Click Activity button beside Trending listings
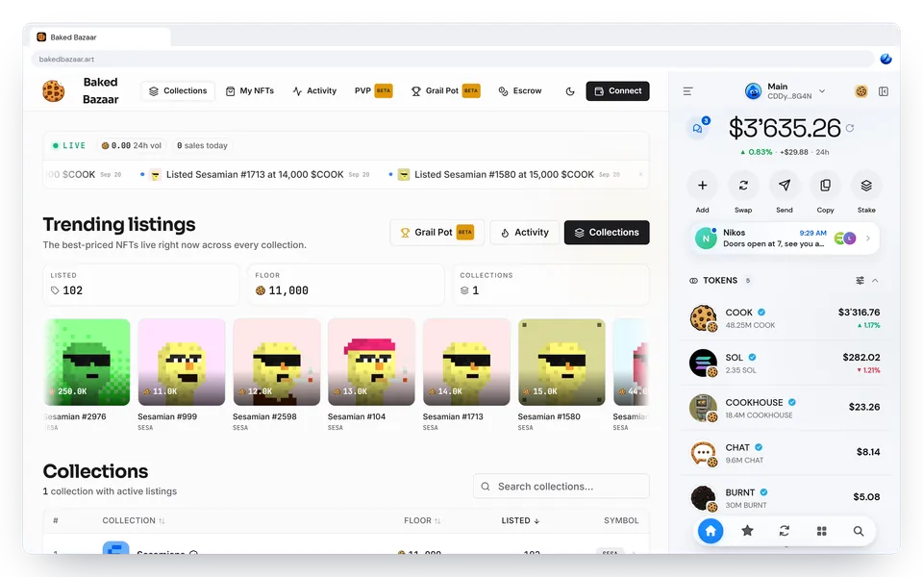The image size is (923, 577). click(x=525, y=233)
